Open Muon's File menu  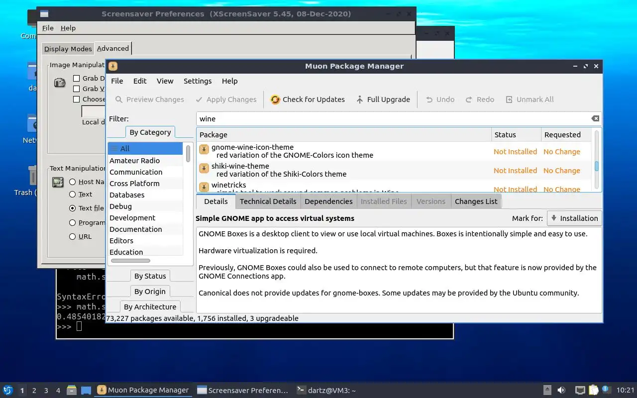pyautogui.click(x=117, y=81)
